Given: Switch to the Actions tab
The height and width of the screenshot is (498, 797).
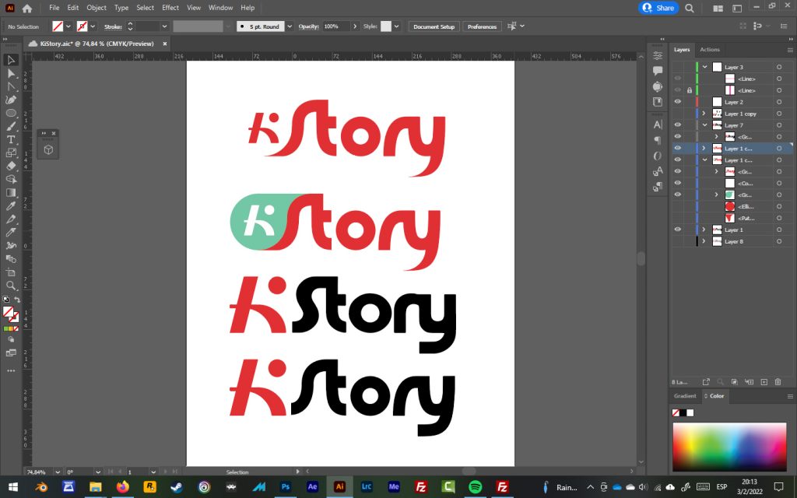Looking at the screenshot, I should pos(710,50).
